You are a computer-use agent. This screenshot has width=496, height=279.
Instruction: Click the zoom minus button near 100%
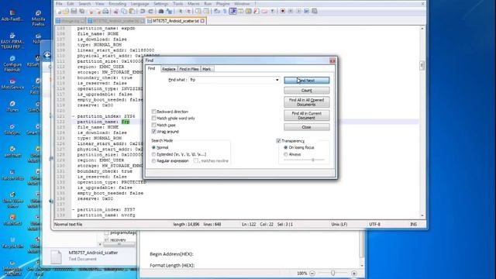[x=312, y=273]
